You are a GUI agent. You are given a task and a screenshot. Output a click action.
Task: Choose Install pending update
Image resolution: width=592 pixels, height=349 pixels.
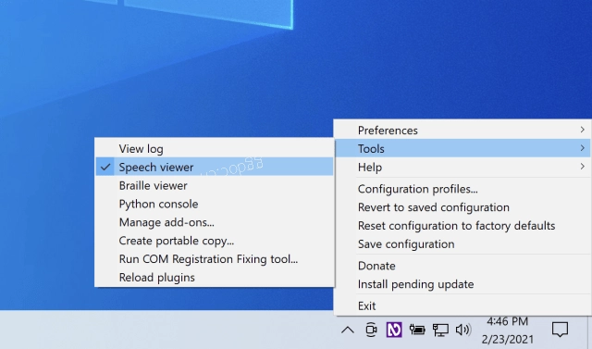coord(462,284)
